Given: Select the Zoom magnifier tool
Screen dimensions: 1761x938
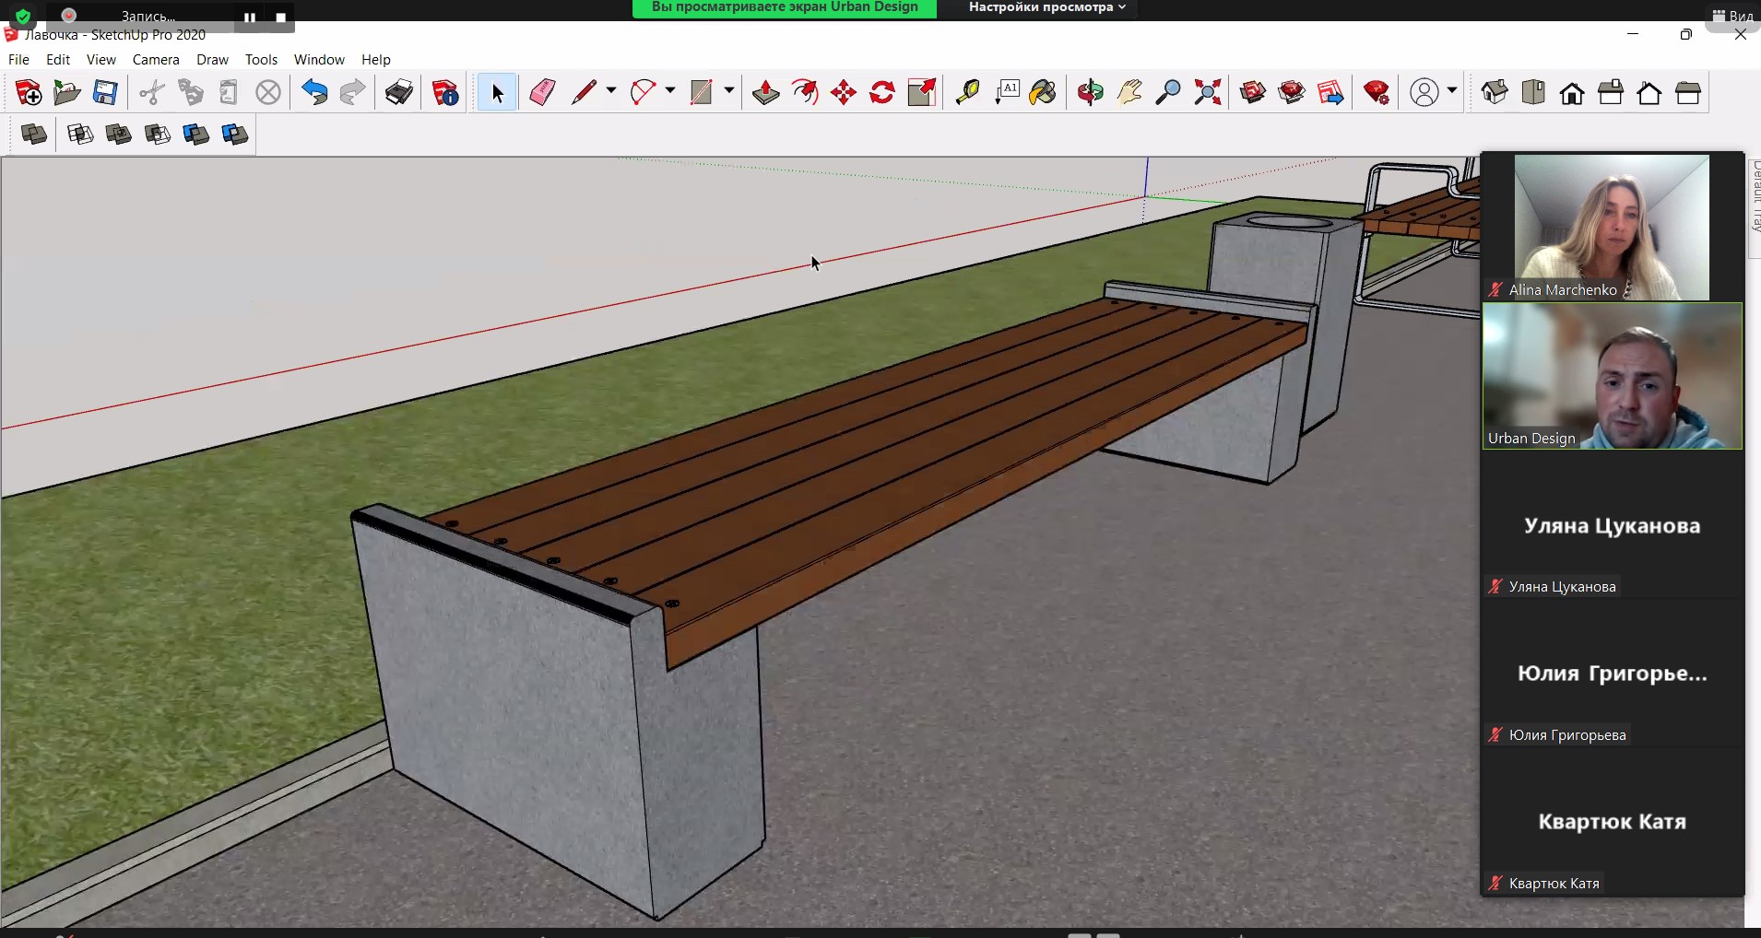Looking at the screenshot, I should tap(1168, 92).
